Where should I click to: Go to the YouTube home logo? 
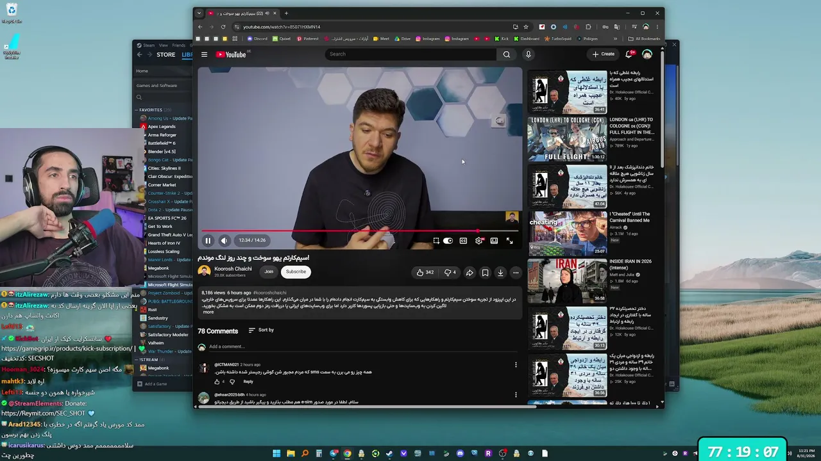tap(230, 54)
